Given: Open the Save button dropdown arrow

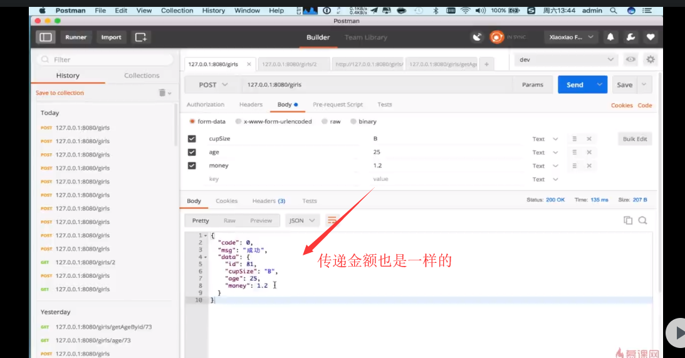Looking at the screenshot, I should [x=644, y=84].
